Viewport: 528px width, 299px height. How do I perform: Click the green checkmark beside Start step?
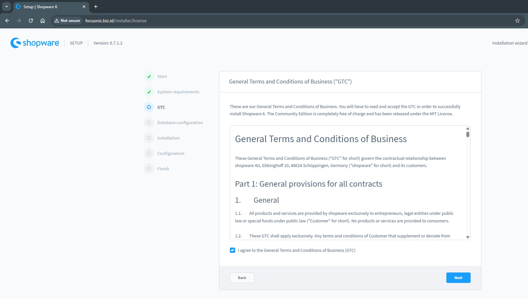point(149,76)
